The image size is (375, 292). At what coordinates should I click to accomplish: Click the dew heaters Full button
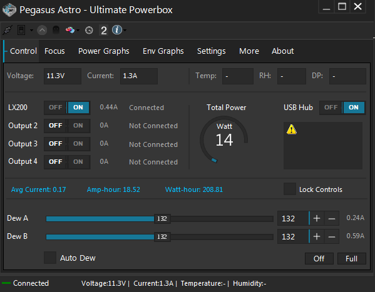352,258
